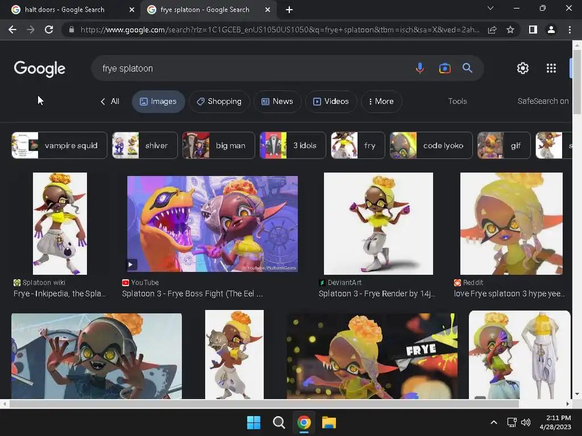Screen dimensions: 582x436
Task: Open Google quick settings gear
Action: click(523, 68)
